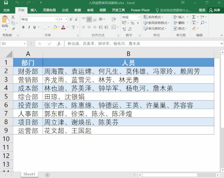Click the Copy icon in the clipboard group
The image size is (224, 178).
point(13,23)
